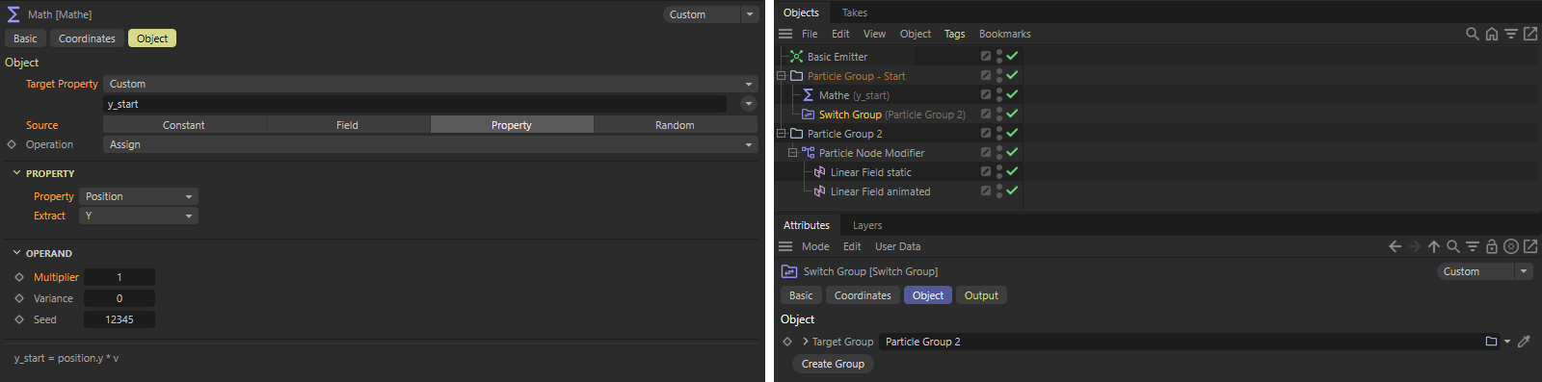
Task: Toggle the Multiplier keyframe diamond
Action: 19,277
